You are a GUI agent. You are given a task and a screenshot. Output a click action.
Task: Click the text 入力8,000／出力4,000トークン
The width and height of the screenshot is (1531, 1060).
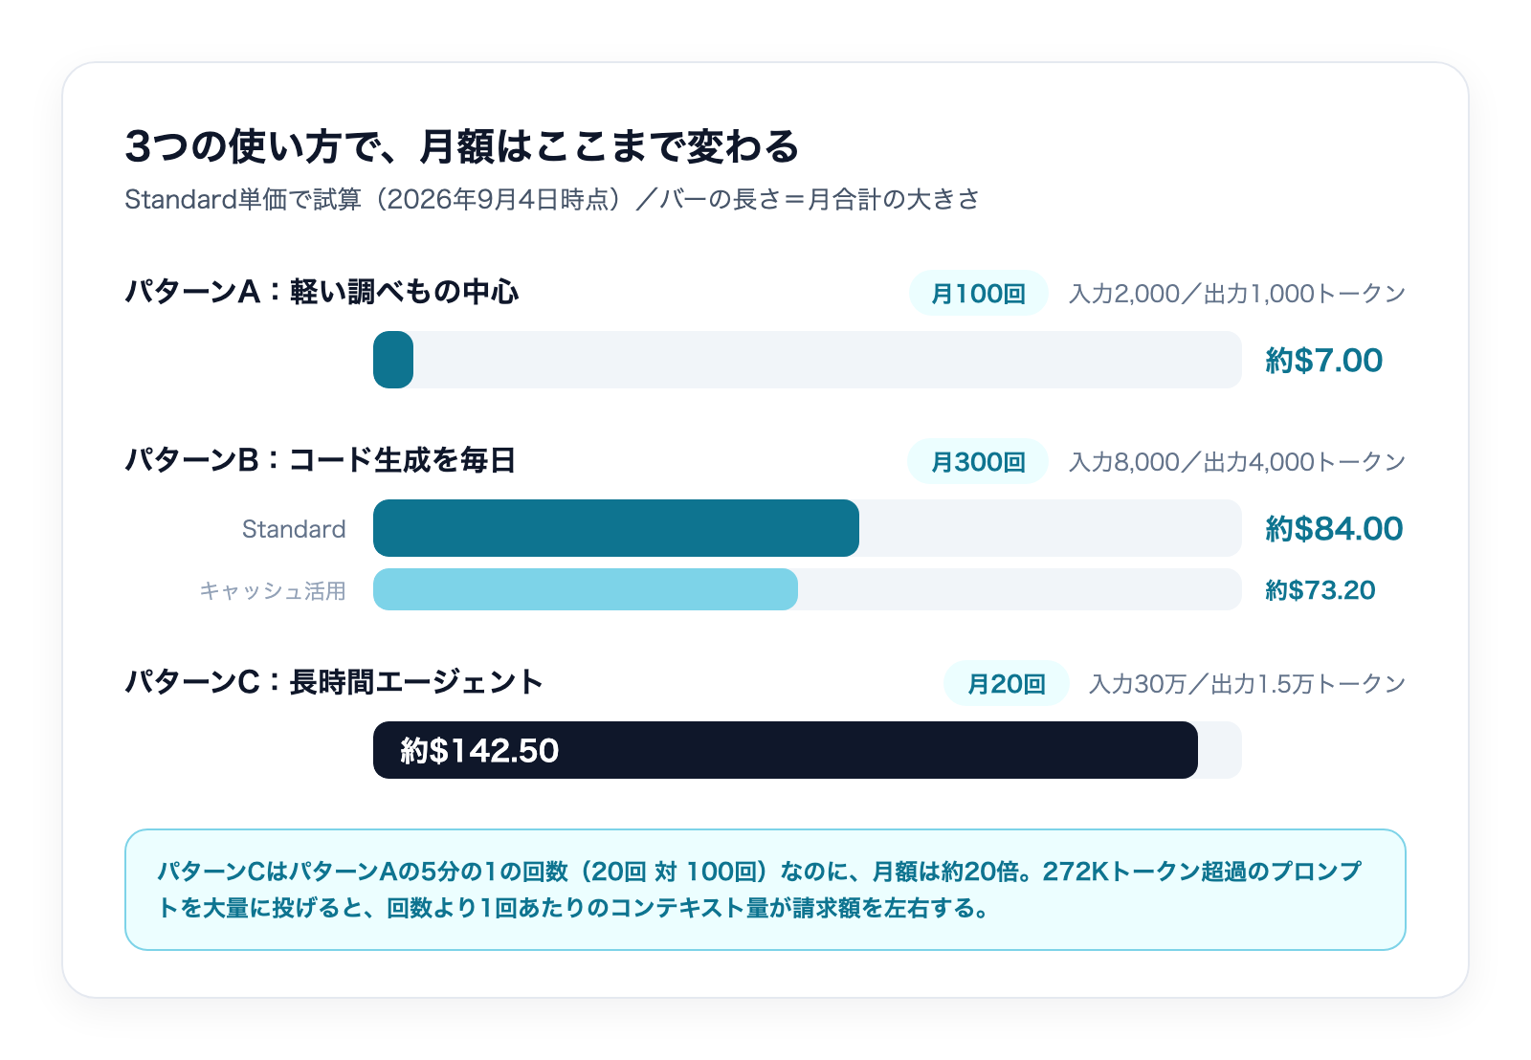1237,462
